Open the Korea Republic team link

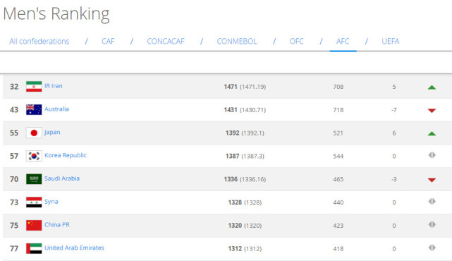66,155
